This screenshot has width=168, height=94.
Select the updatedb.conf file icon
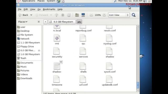(109, 79)
